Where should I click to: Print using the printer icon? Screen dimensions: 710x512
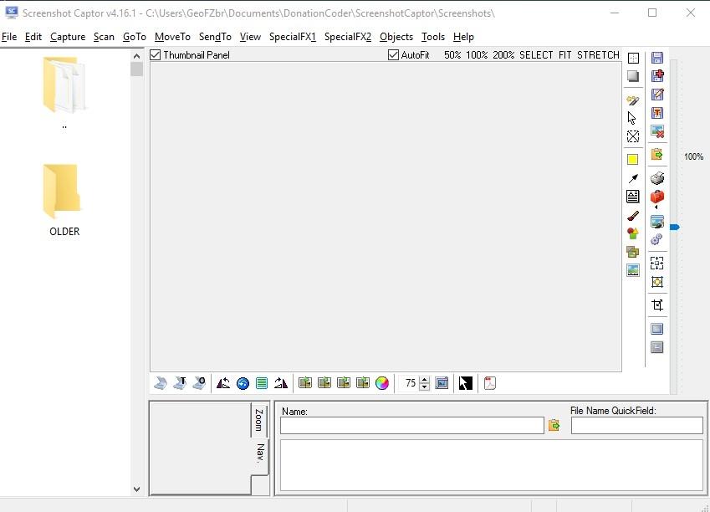(657, 178)
